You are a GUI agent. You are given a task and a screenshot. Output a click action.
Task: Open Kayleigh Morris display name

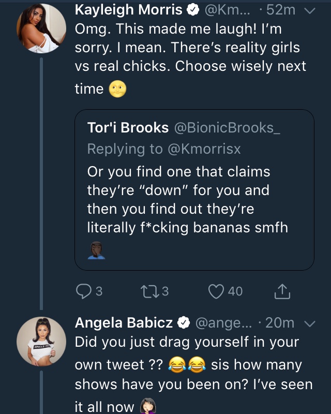129,10
